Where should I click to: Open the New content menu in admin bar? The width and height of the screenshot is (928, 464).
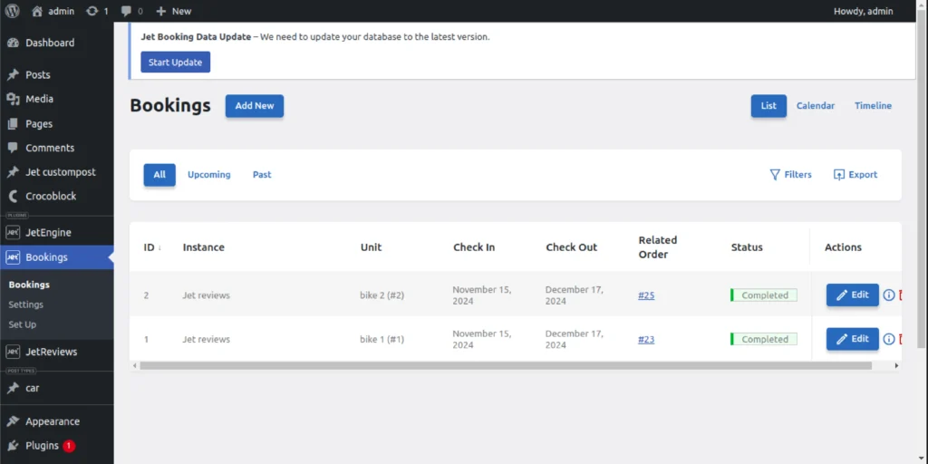click(x=173, y=11)
